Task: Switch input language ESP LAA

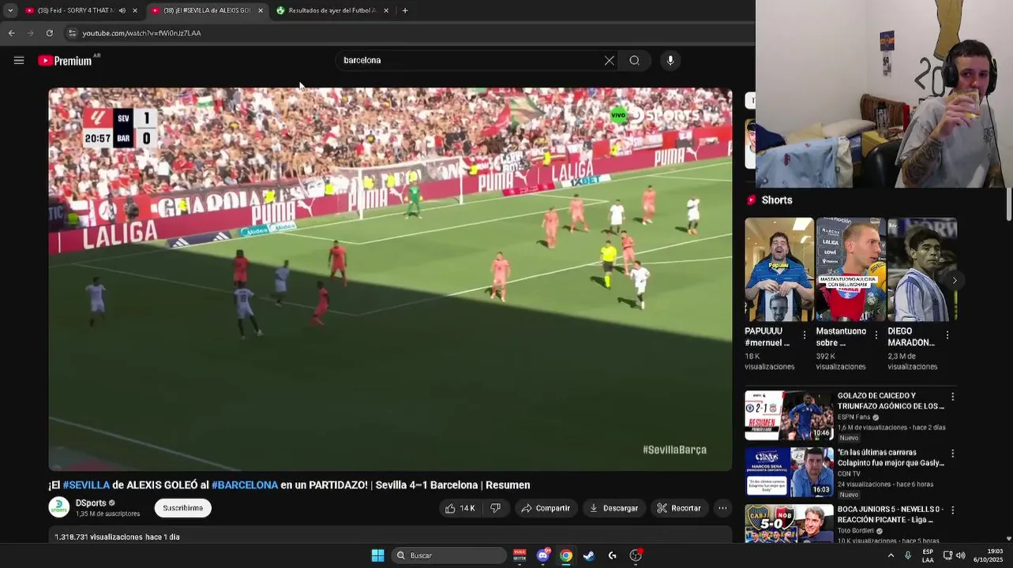Action: [928, 555]
